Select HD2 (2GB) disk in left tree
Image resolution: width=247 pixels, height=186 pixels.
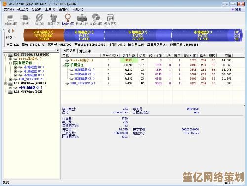(28, 92)
